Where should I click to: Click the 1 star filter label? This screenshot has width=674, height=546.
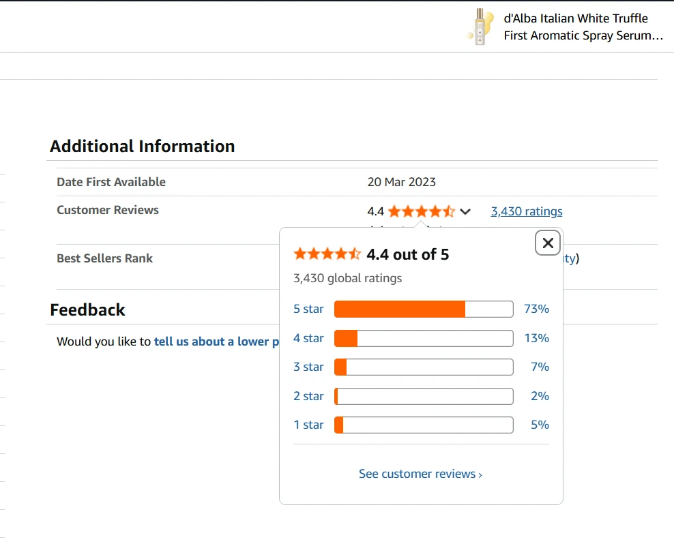tap(308, 425)
